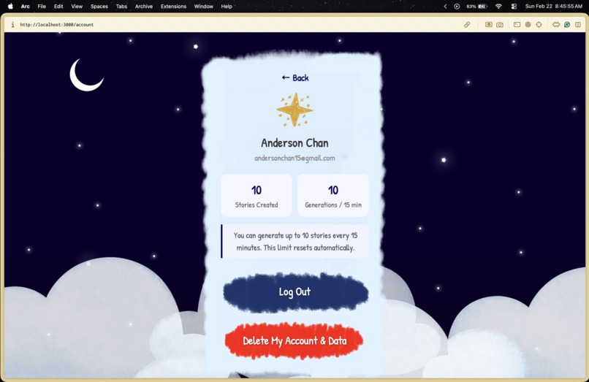The height and width of the screenshot is (382, 589).
Task: Open the Arc application menu
Action: tap(25, 7)
